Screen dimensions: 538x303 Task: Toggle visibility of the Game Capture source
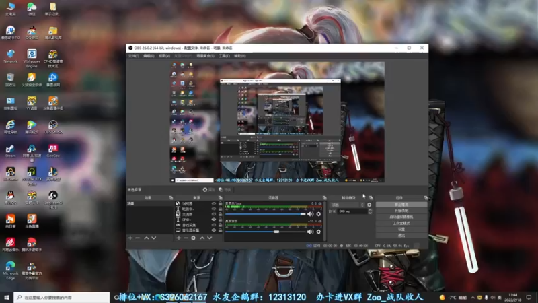(x=214, y=225)
